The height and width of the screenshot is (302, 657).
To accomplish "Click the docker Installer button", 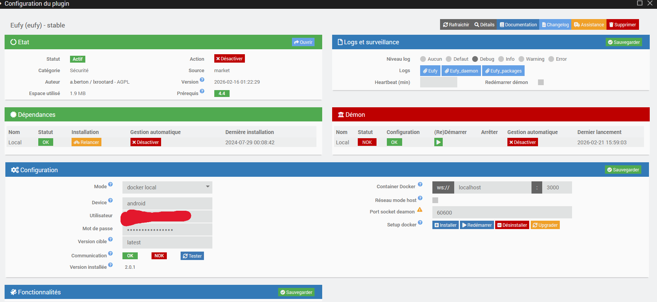I will (x=445, y=225).
